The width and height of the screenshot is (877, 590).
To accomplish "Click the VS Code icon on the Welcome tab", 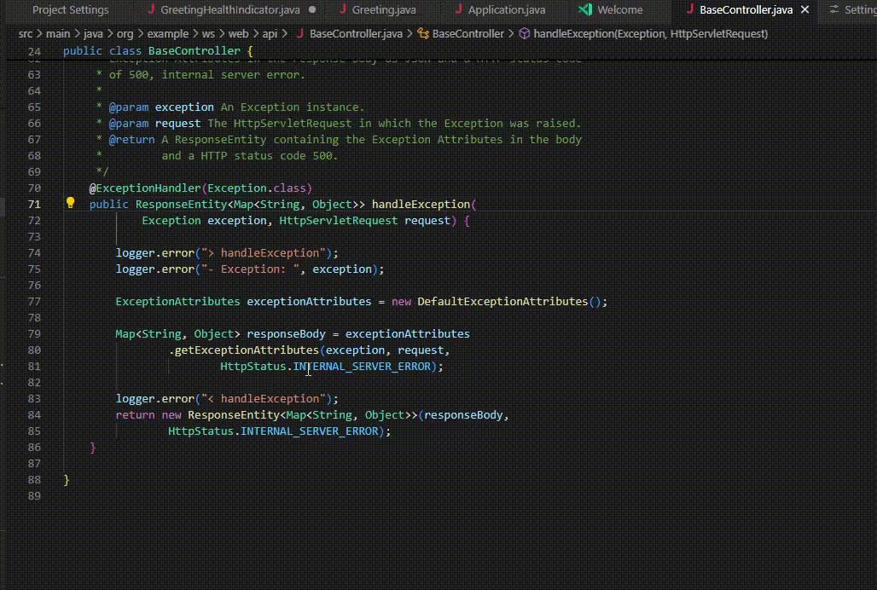I will (x=584, y=9).
